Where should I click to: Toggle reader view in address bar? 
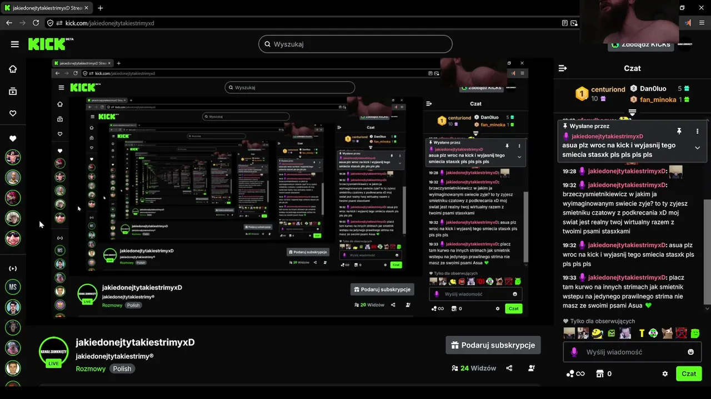[565, 23]
